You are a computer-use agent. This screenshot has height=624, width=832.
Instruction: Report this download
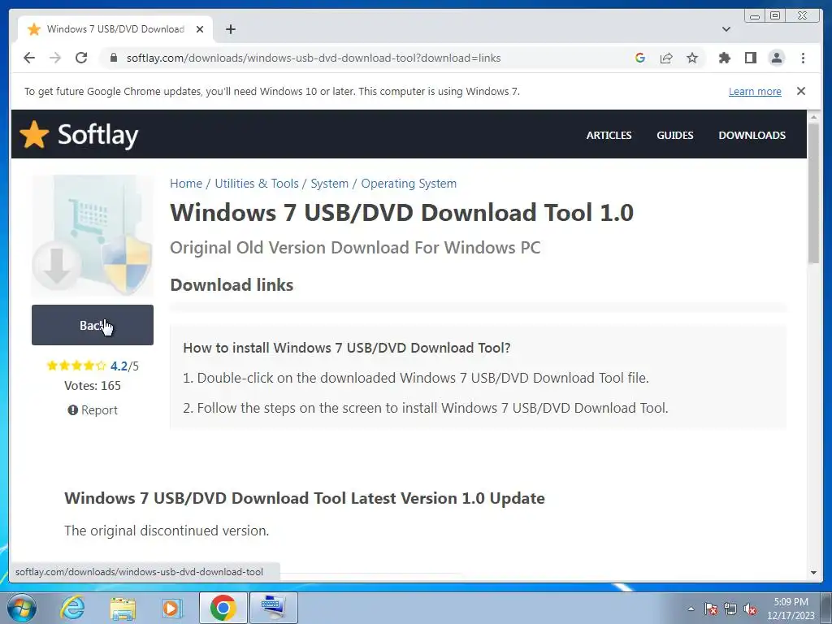[x=93, y=410]
